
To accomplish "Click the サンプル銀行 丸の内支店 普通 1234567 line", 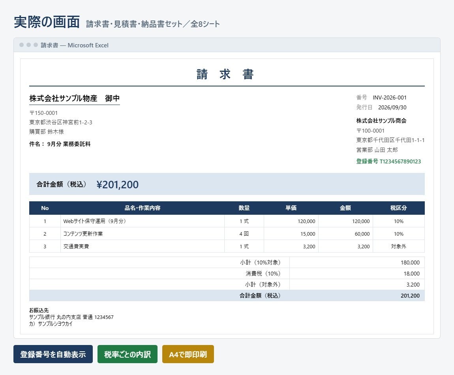I will pos(71,317).
